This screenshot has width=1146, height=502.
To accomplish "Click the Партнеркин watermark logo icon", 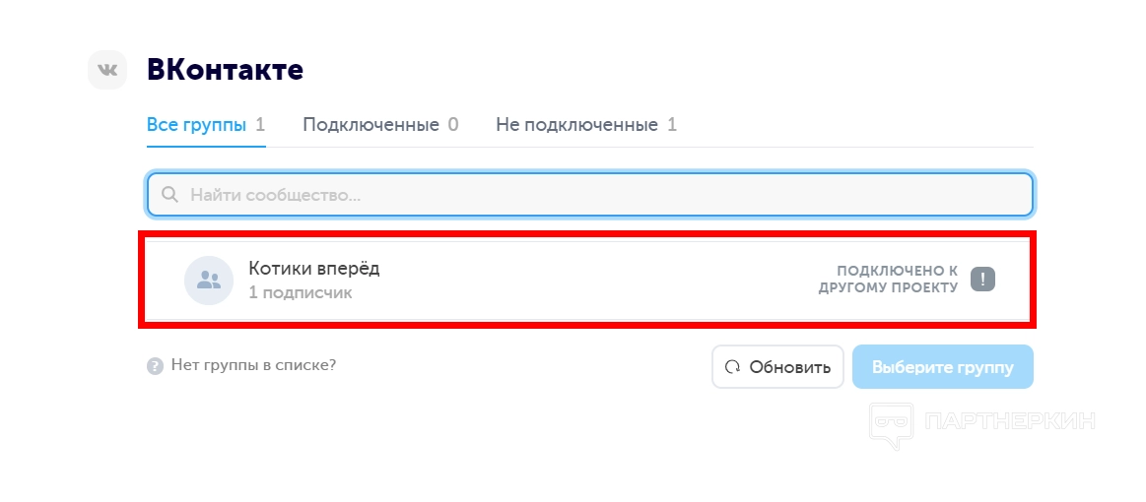I will point(891,424).
